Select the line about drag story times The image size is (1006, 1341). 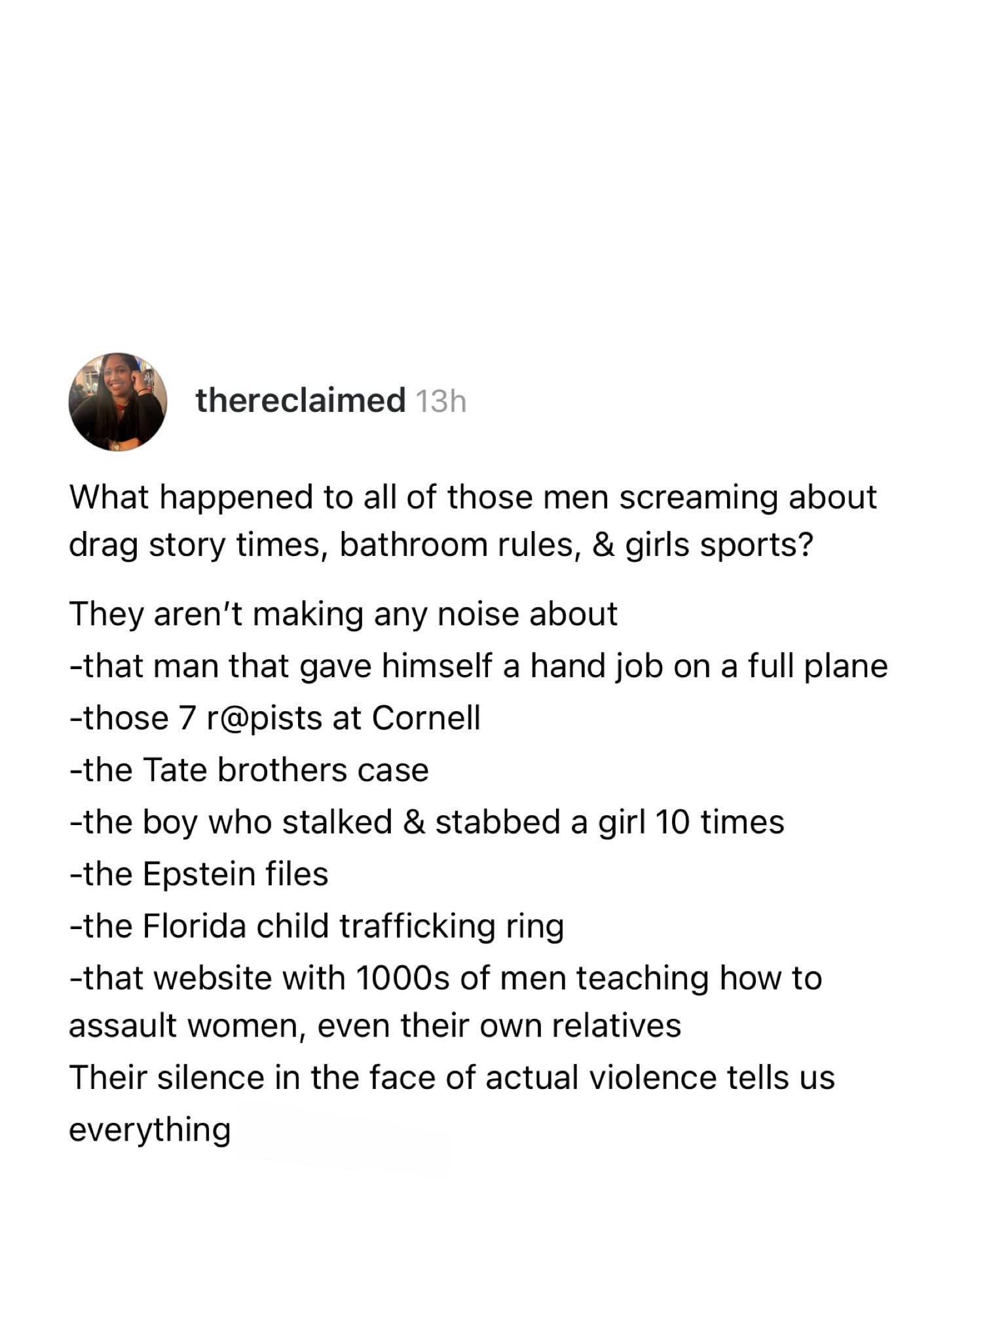[441, 545]
